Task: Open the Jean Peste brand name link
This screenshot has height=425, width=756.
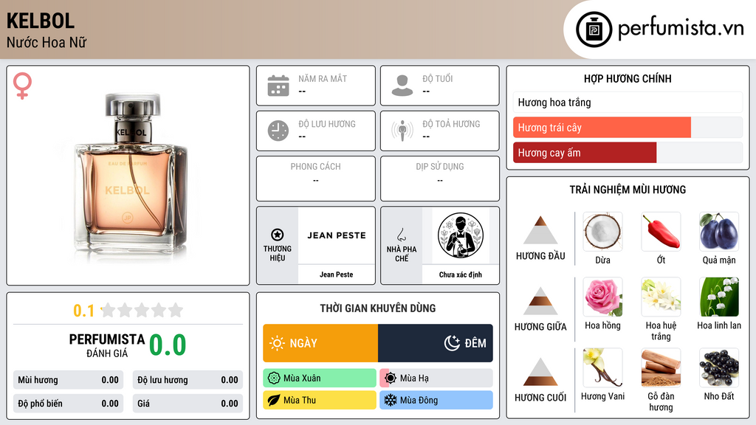Action: click(x=336, y=274)
